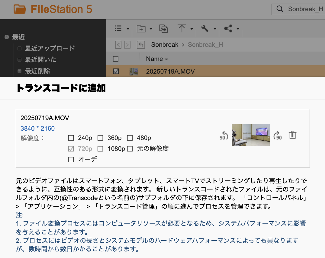
Task: Delete the video from transcode list
Action: 292,135
